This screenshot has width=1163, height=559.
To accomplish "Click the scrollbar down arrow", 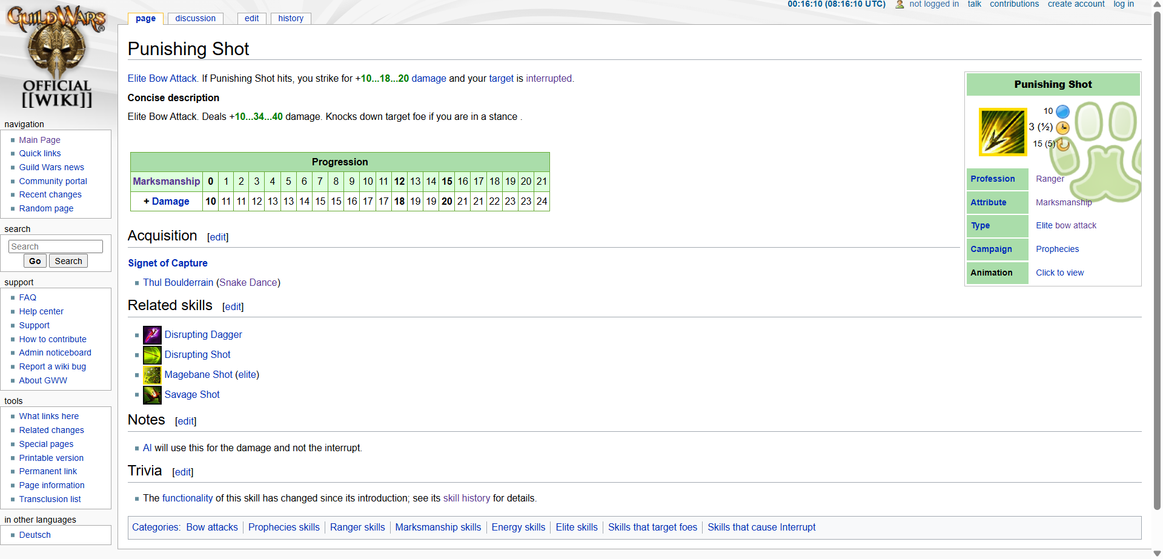I will 1158,554.
